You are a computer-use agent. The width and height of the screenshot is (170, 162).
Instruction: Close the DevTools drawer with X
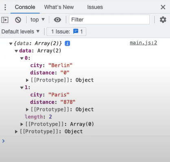tap(163, 7)
